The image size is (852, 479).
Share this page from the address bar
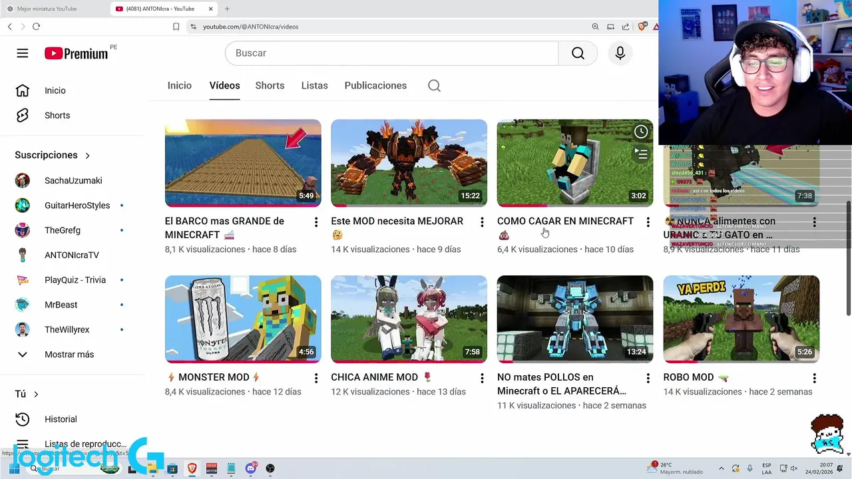coord(626,27)
